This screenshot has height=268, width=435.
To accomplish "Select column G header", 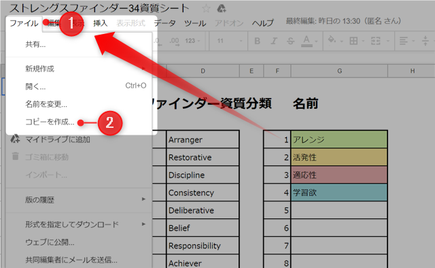I will click(x=339, y=71).
